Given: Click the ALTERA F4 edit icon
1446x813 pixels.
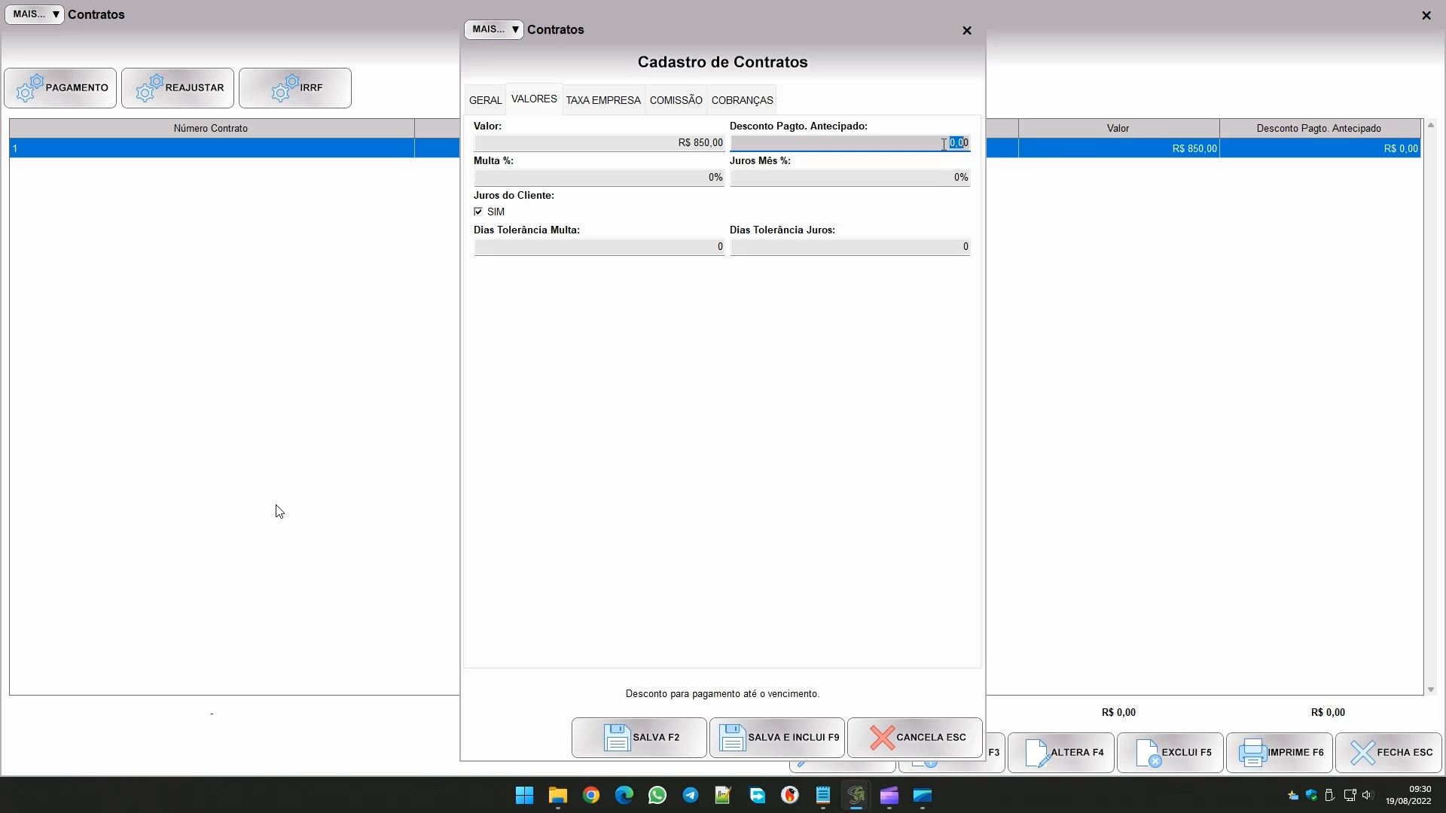Looking at the screenshot, I should (x=1036, y=753).
